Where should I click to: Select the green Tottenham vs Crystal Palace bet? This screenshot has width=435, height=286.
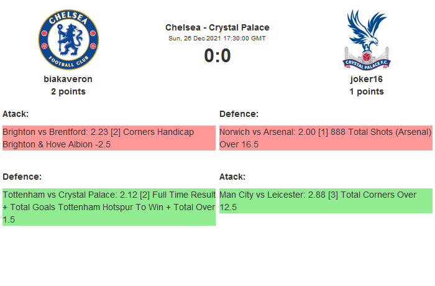[x=109, y=207]
